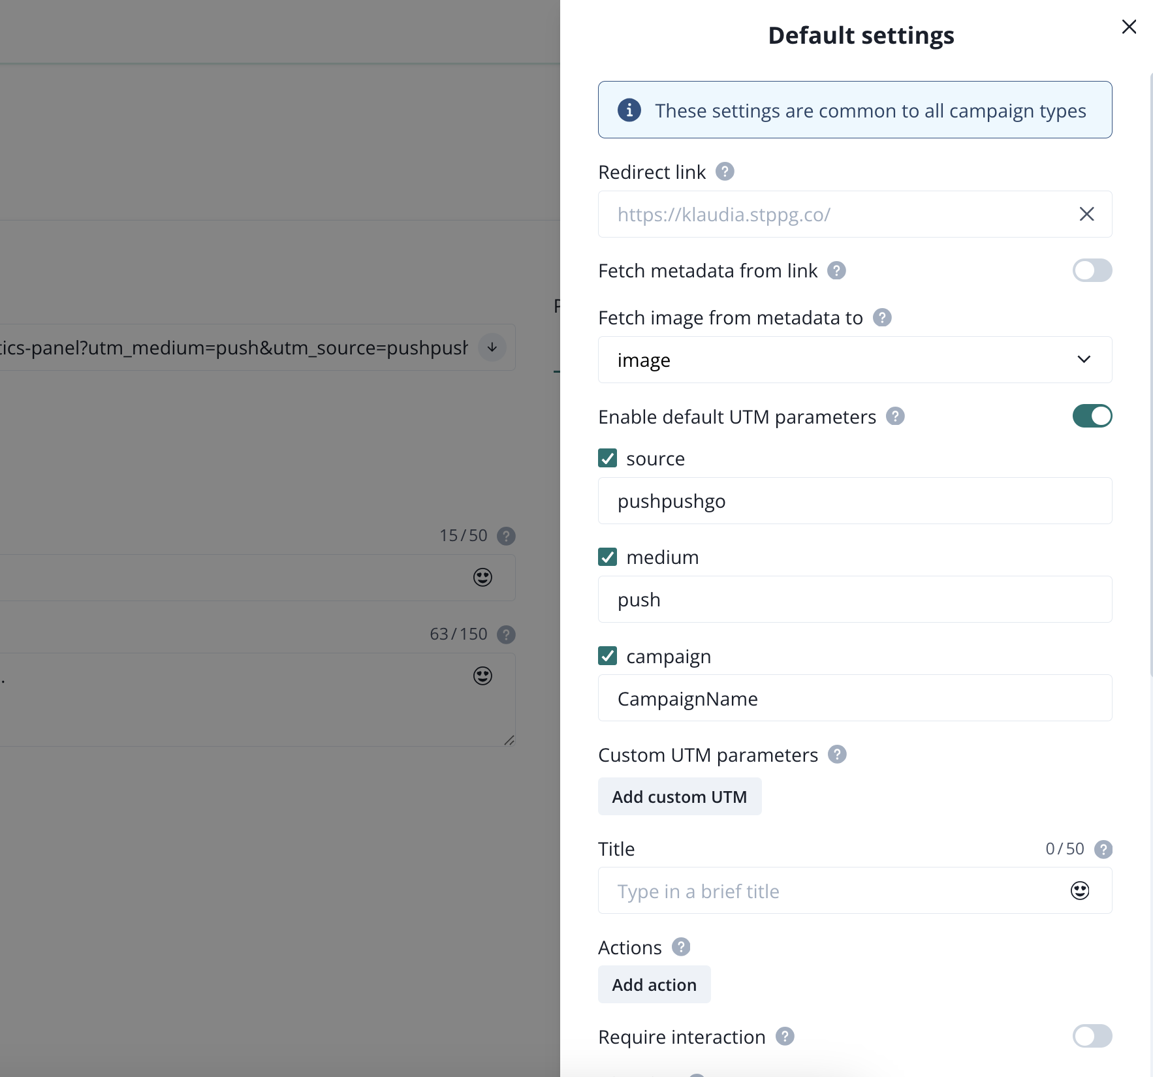
Task: Click help icon for Enable default UTM parameters
Action: coord(895,416)
